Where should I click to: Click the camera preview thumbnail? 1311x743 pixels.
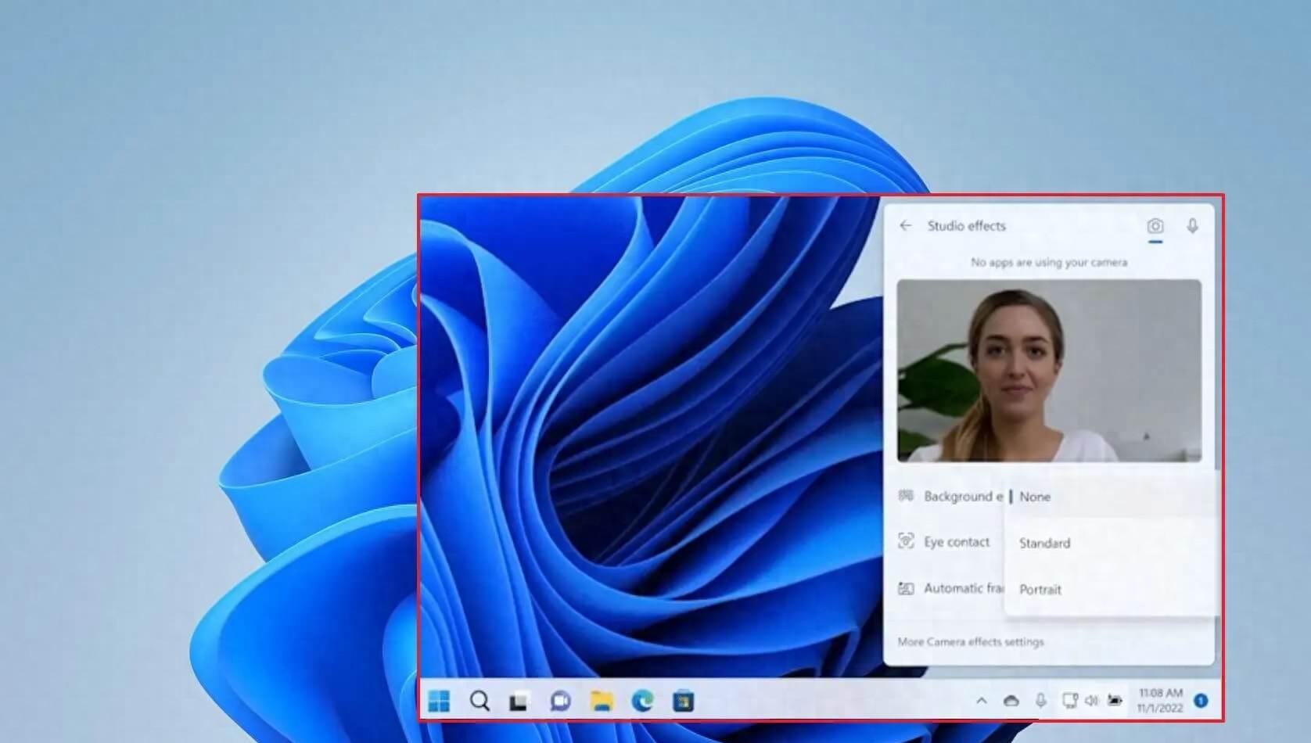[1048, 371]
